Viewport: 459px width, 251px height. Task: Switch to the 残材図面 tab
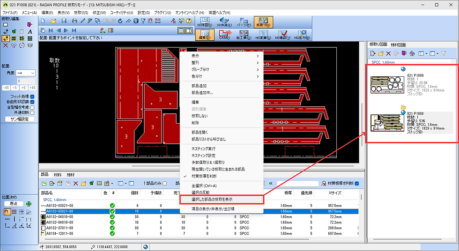[398, 45]
